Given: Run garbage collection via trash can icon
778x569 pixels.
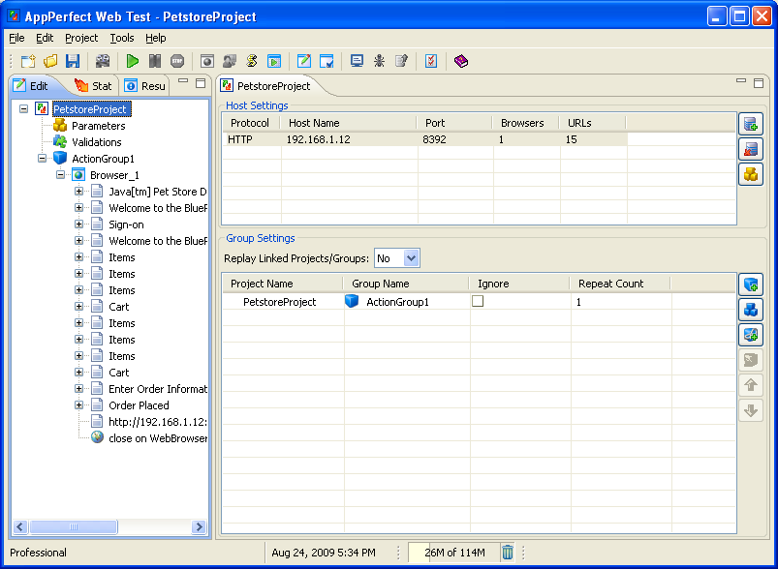Looking at the screenshot, I should pyautogui.click(x=508, y=553).
